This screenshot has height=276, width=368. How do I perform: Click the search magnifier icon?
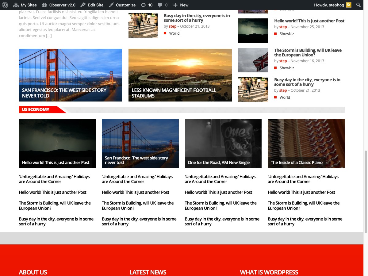(358, 5)
